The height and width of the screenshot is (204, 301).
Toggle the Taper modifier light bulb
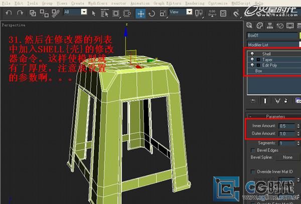(252, 60)
